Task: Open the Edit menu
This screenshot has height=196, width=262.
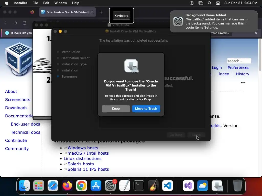Action: [46, 3]
